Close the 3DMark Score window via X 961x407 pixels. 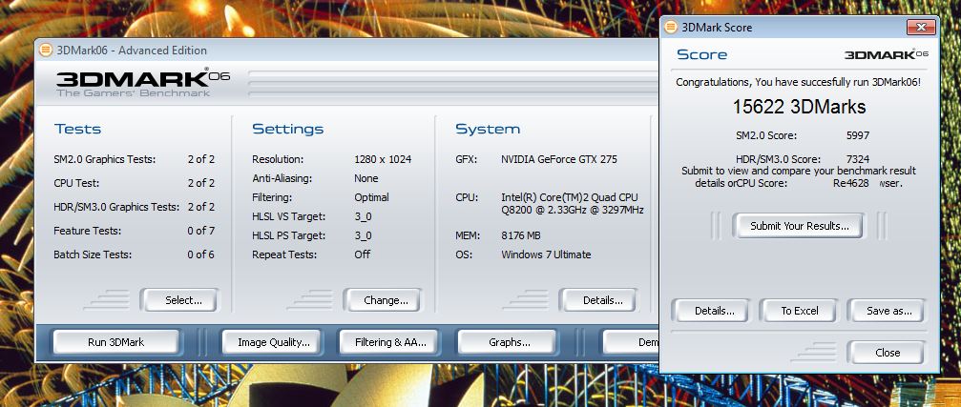(921, 27)
